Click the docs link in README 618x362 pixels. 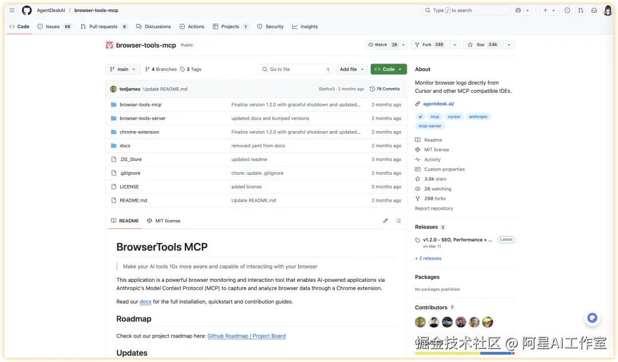click(x=145, y=302)
